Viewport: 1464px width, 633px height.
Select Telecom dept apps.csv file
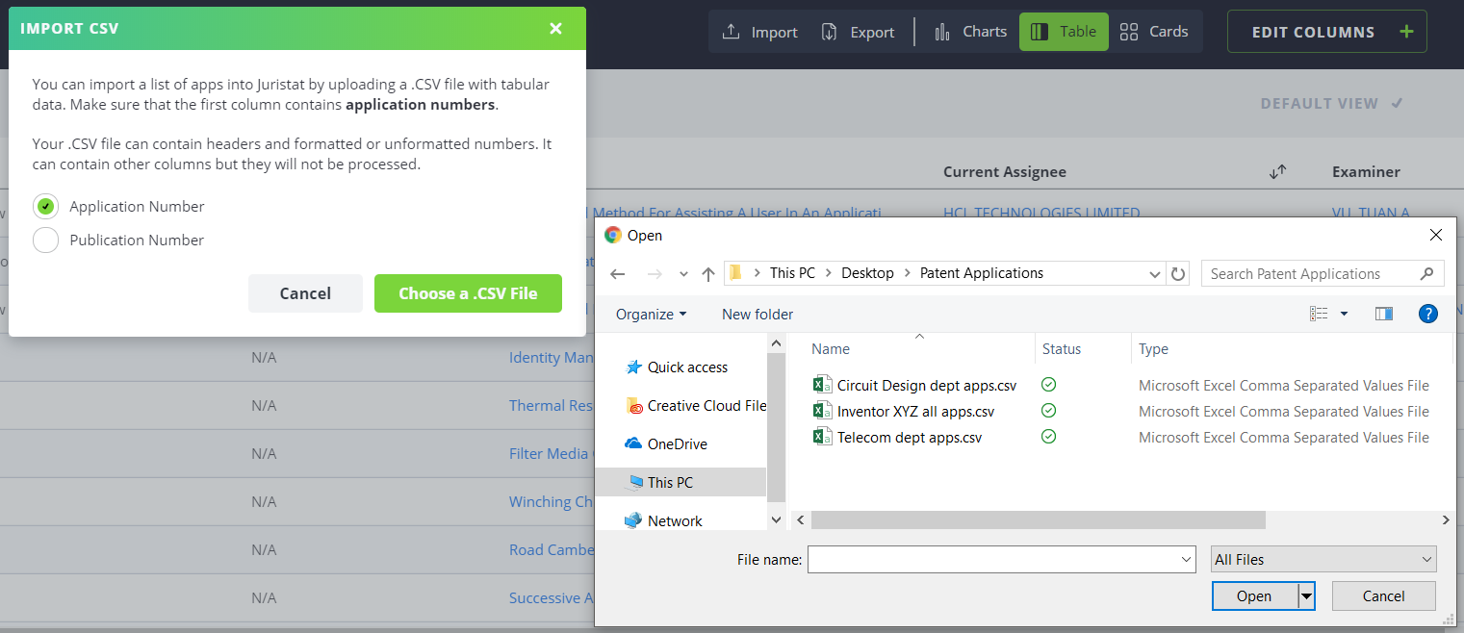(910, 438)
